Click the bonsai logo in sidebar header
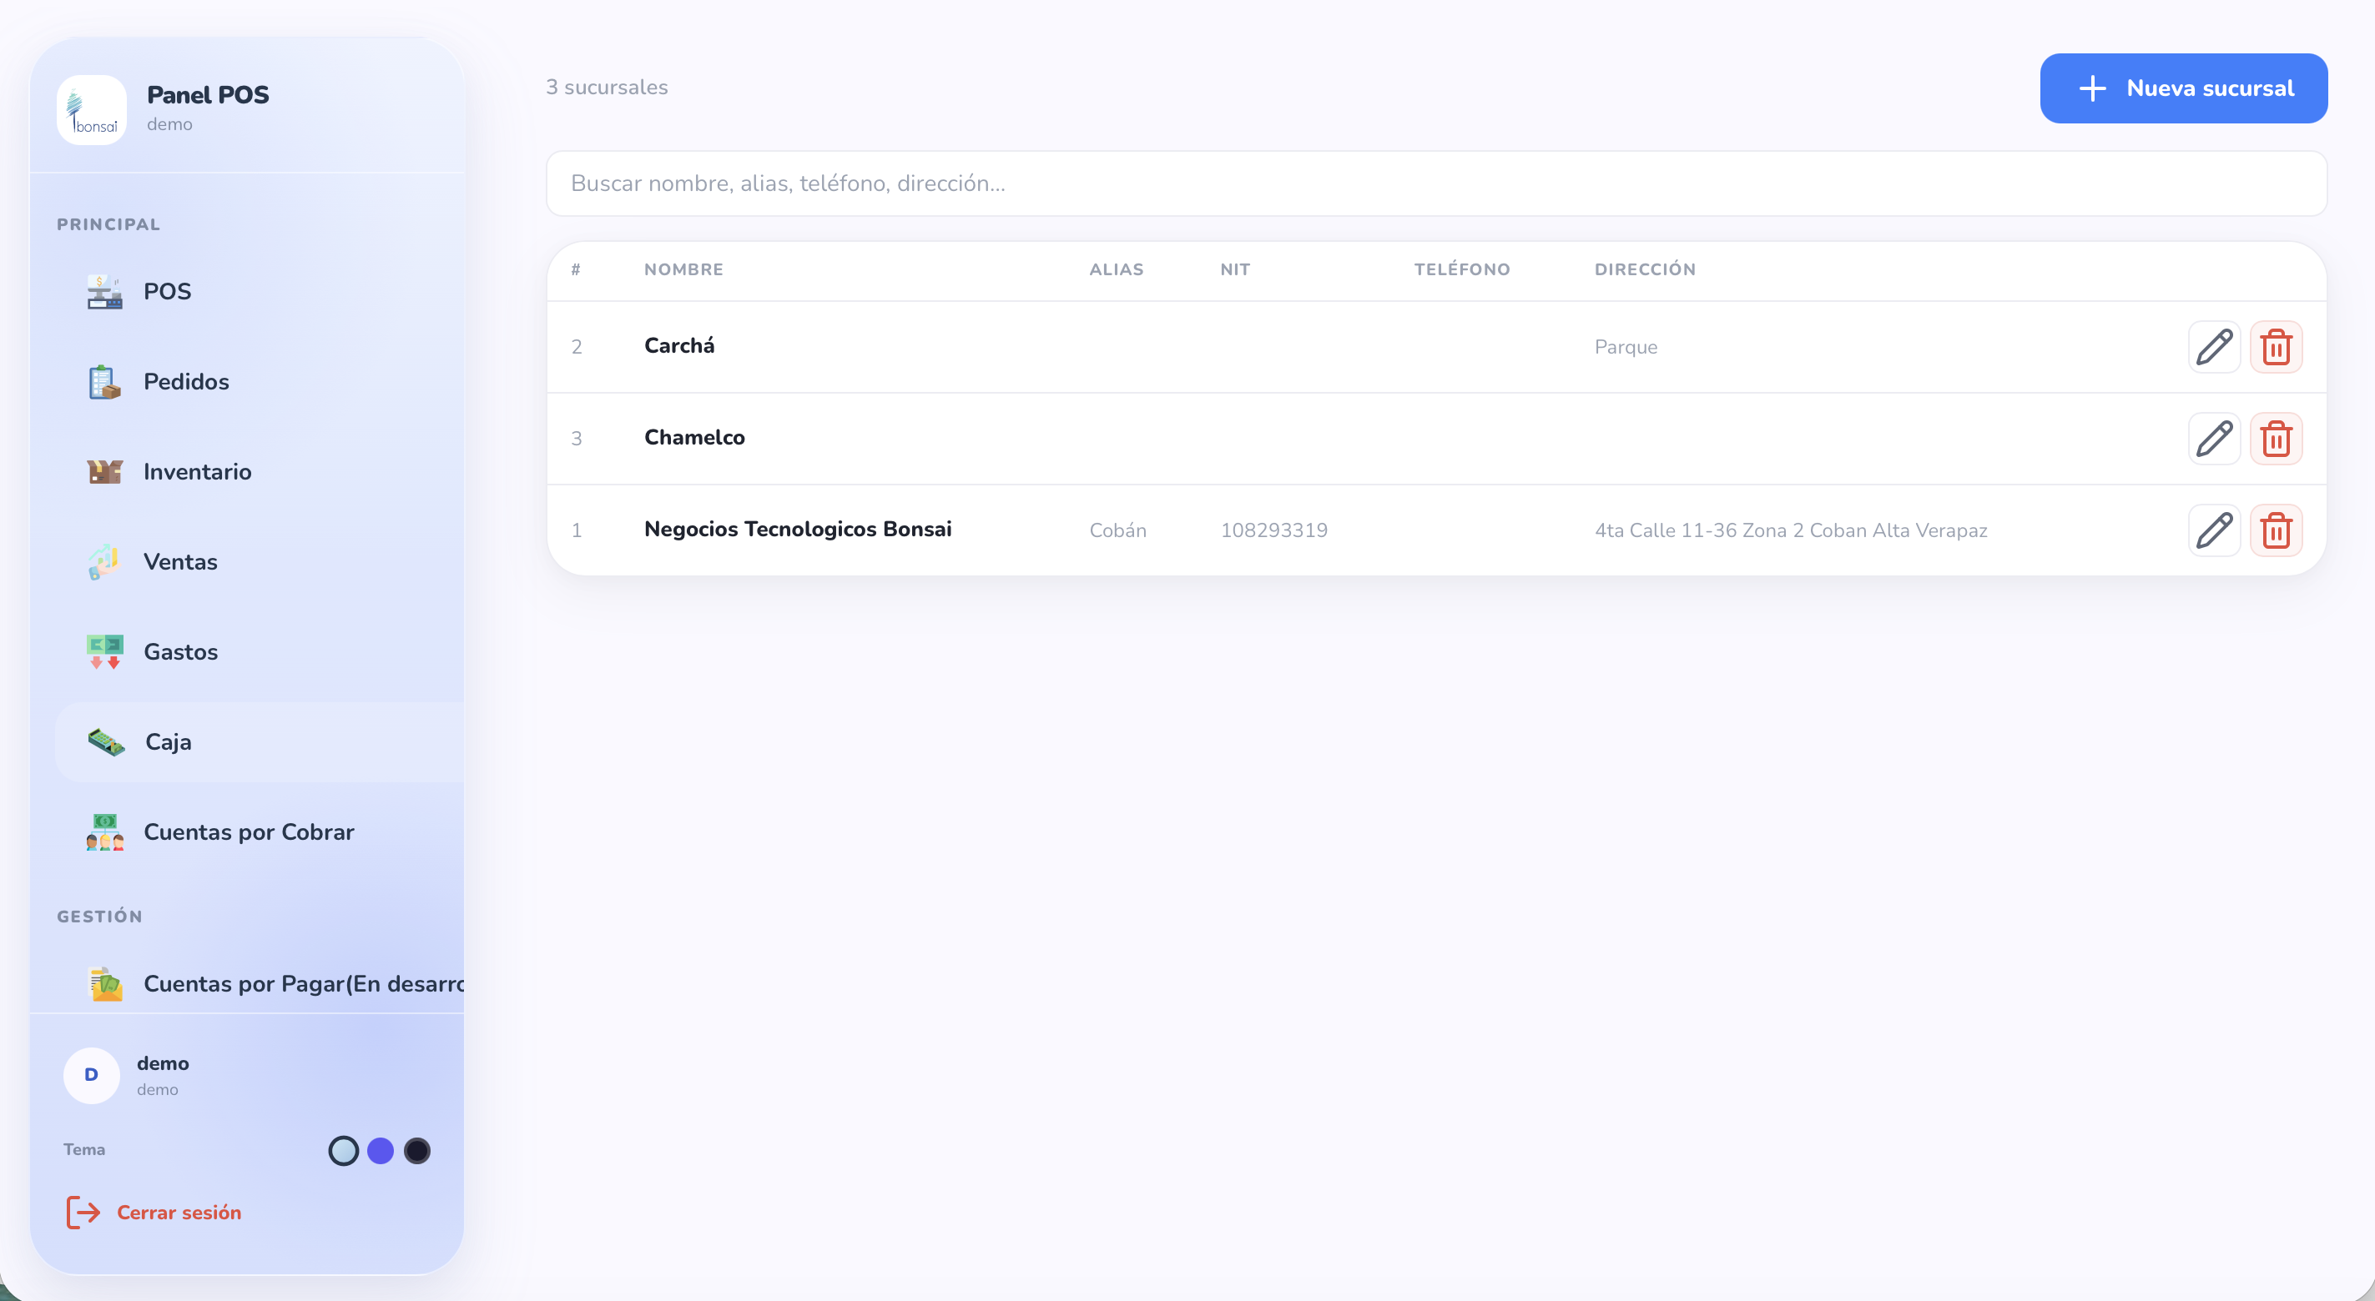The height and width of the screenshot is (1301, 2375). point(91,109)
